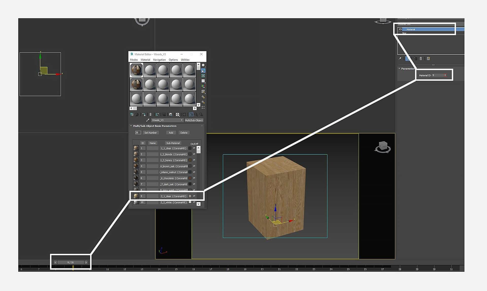Disable sub-material 1_3_honey On/Off checkbox
Viewport: 487px width, 291px height.
(x=194, y=160)
